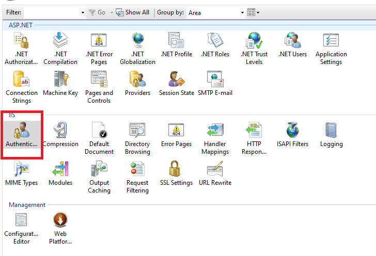This screenshot has height=256, width=376.
Task: Collapse the ASP.NET group header
Action: 20,25
